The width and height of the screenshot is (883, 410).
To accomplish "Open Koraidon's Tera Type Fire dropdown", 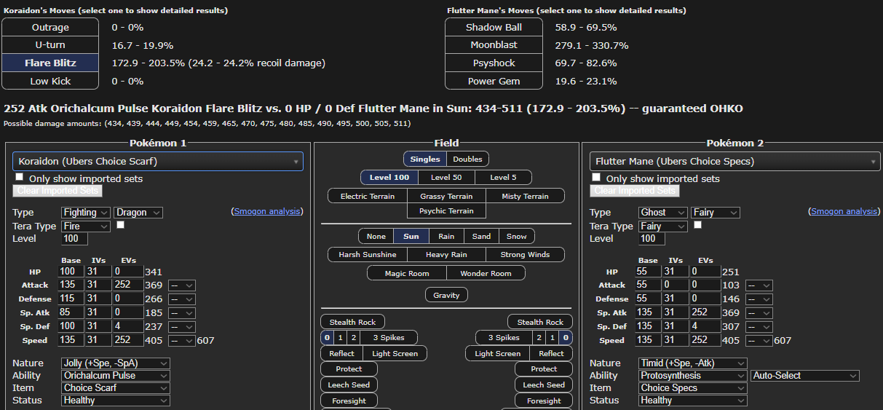I will [x=86, y=226].
